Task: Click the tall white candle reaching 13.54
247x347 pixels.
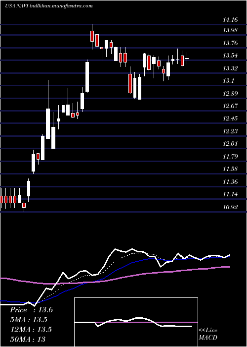Action: click(87, 77)
